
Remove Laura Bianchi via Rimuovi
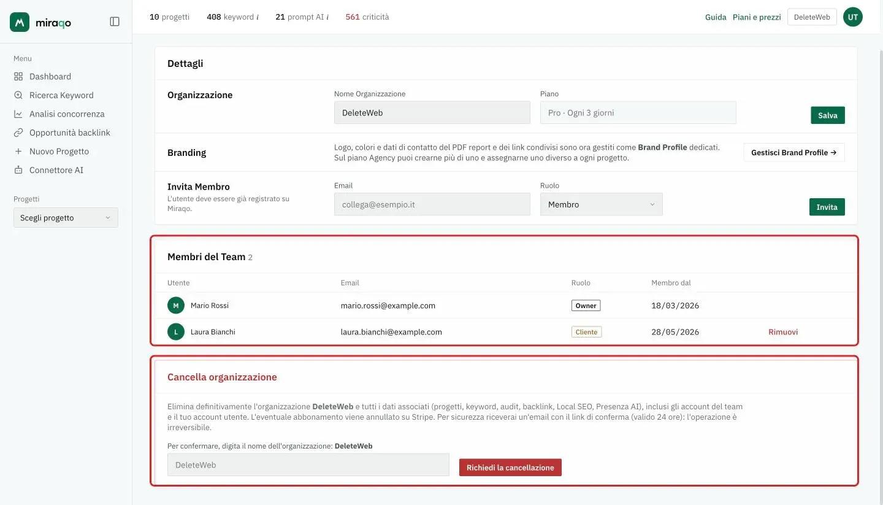(783, 332)
